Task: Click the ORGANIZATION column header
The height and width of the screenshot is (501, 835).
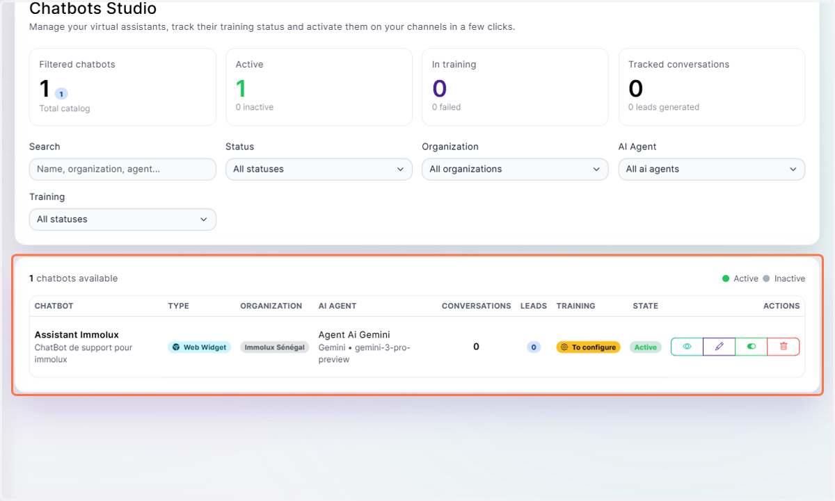Action: pyautogui.click(x=271, y=306)
